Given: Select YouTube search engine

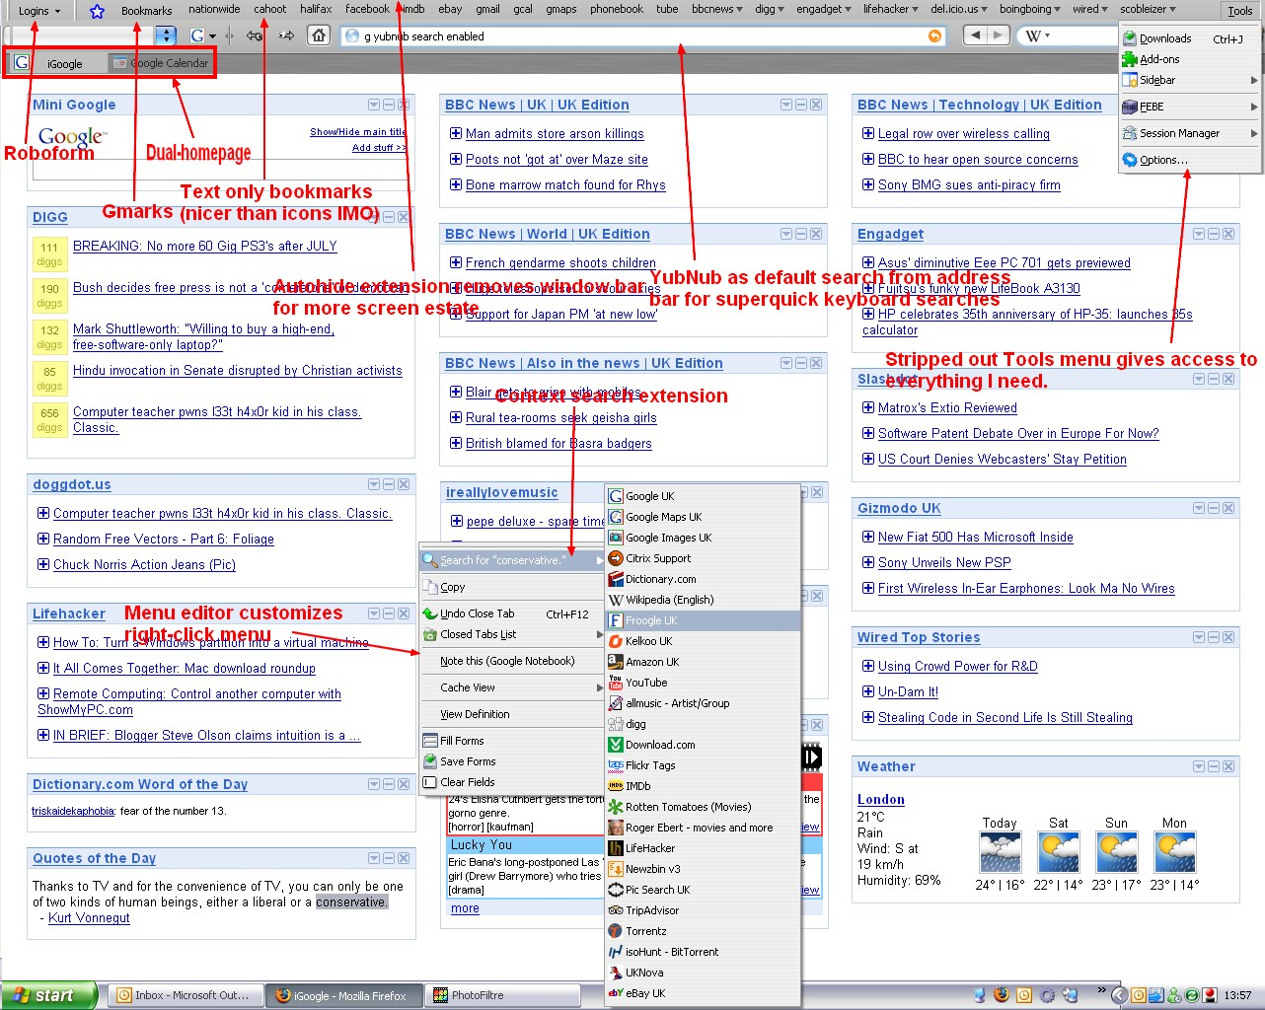Looking at the screenshot, I should click(702, 683).
